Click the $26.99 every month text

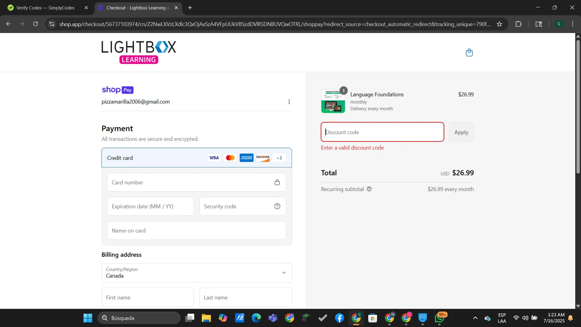tap(451, 189)
